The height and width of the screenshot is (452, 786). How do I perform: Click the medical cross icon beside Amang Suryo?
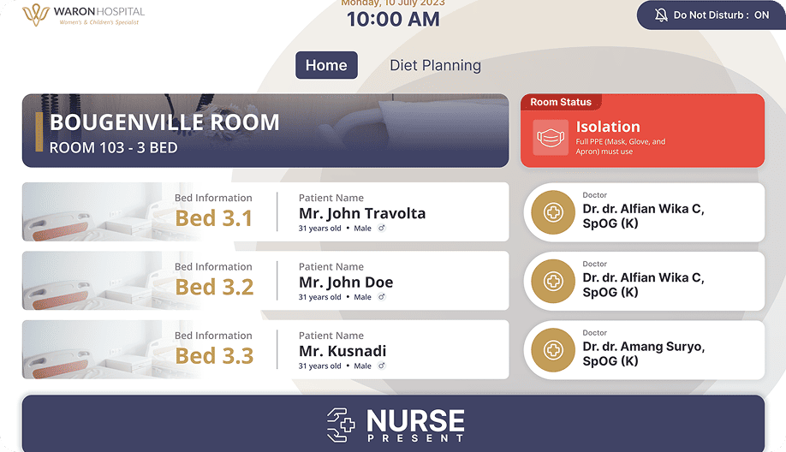coord(554,349)
